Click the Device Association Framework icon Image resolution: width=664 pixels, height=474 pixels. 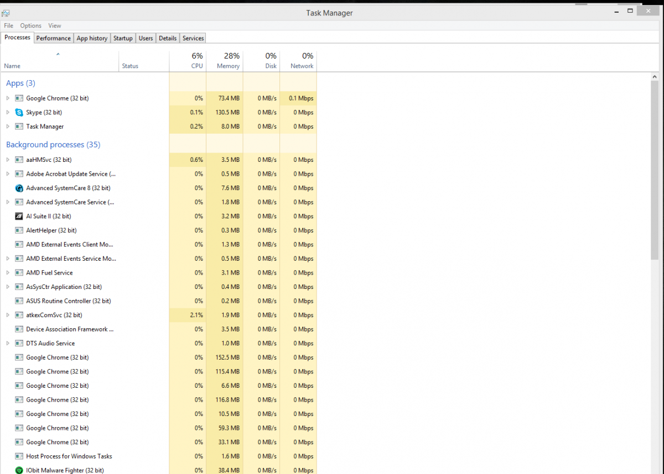(x=19, y=329)
